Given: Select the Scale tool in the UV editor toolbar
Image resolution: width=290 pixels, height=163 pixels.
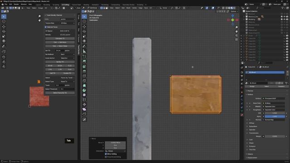Looking at the screenshot, I should [4, 36].
